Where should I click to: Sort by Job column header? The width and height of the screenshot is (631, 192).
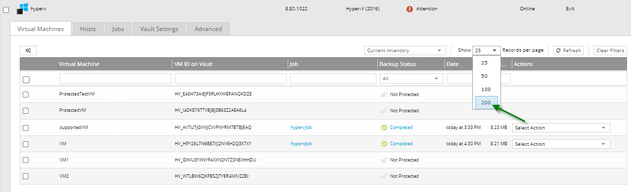coord(294,64)
